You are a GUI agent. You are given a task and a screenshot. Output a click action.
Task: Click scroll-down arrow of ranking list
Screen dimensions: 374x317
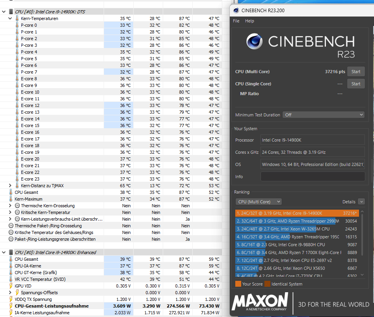(362, 275)
